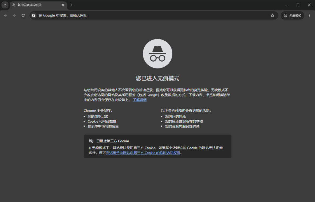Select the 新的无痕式标签页 tab

click(x=35, y=5)
